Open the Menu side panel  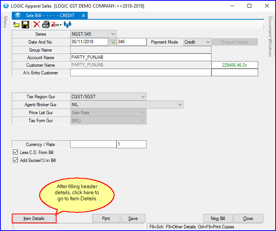pyautogui.click(x=5, y=22)
